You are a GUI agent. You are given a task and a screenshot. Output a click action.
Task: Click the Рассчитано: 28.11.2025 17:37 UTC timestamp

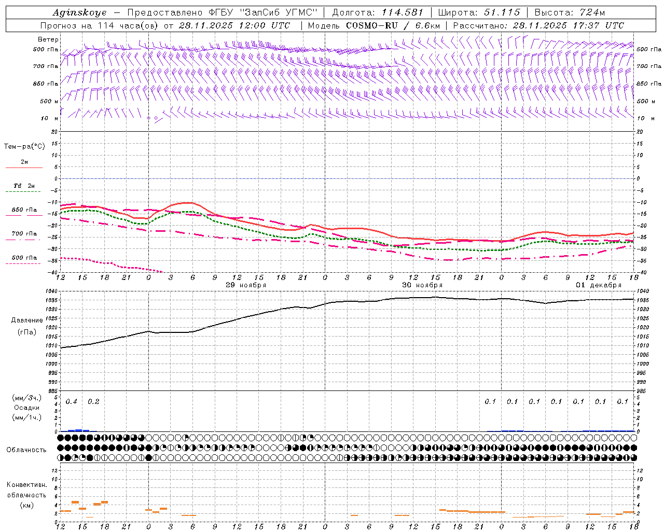[x=538, y=25]
